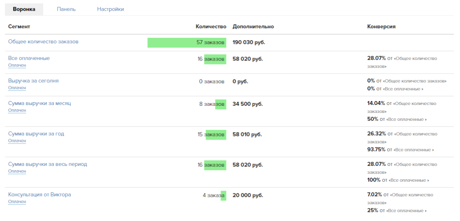Open segment Общее количество заказов

coord(43,41)
